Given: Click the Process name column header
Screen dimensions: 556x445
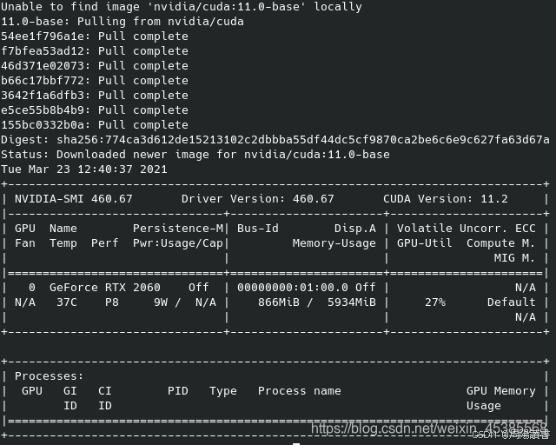Looking at the screenshot, I should click(x=299, y=391).
